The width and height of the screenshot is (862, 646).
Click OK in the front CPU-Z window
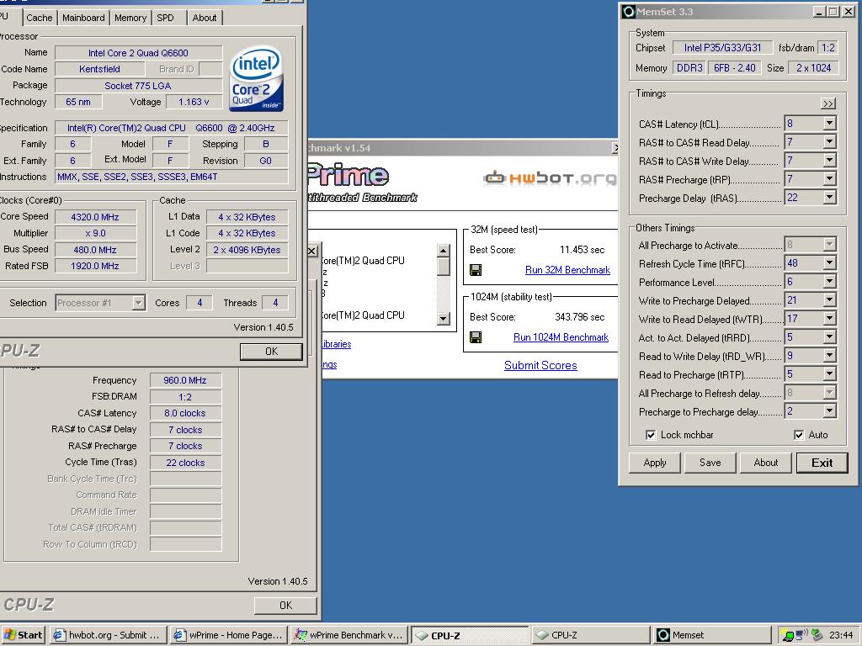(x=271, y=352)
